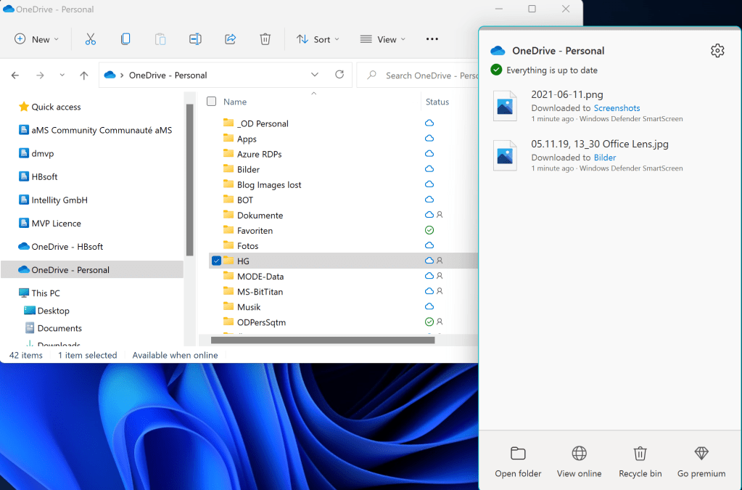Open the Screenshots link for 2021-06-11.png

click(x=617, y=107)
